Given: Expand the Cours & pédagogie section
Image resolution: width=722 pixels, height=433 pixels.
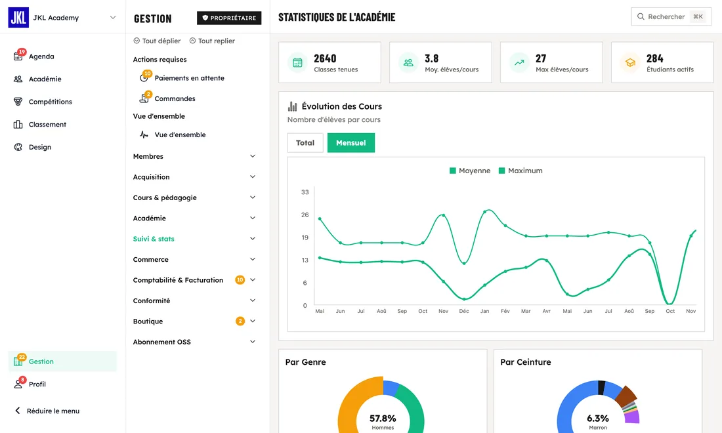Looking at the screenshot, I should pos(194,197).
